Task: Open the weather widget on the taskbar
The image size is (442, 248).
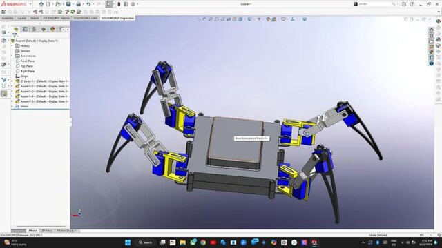Action: [15, 242]
